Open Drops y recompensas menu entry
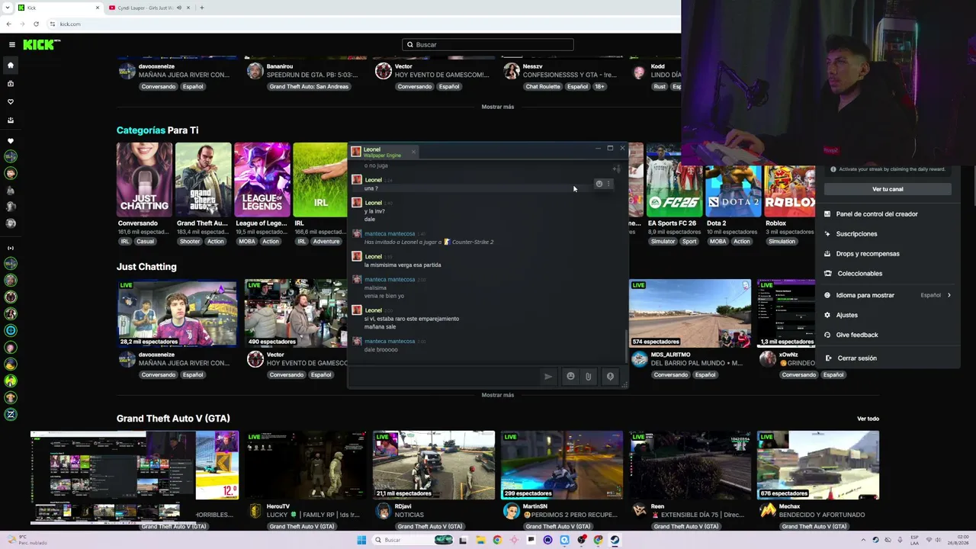Image resolution: width=976 pixels, height=549 pixels. [868, 254]
